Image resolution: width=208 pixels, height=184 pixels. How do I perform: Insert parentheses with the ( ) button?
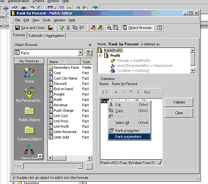click(105, 92)
